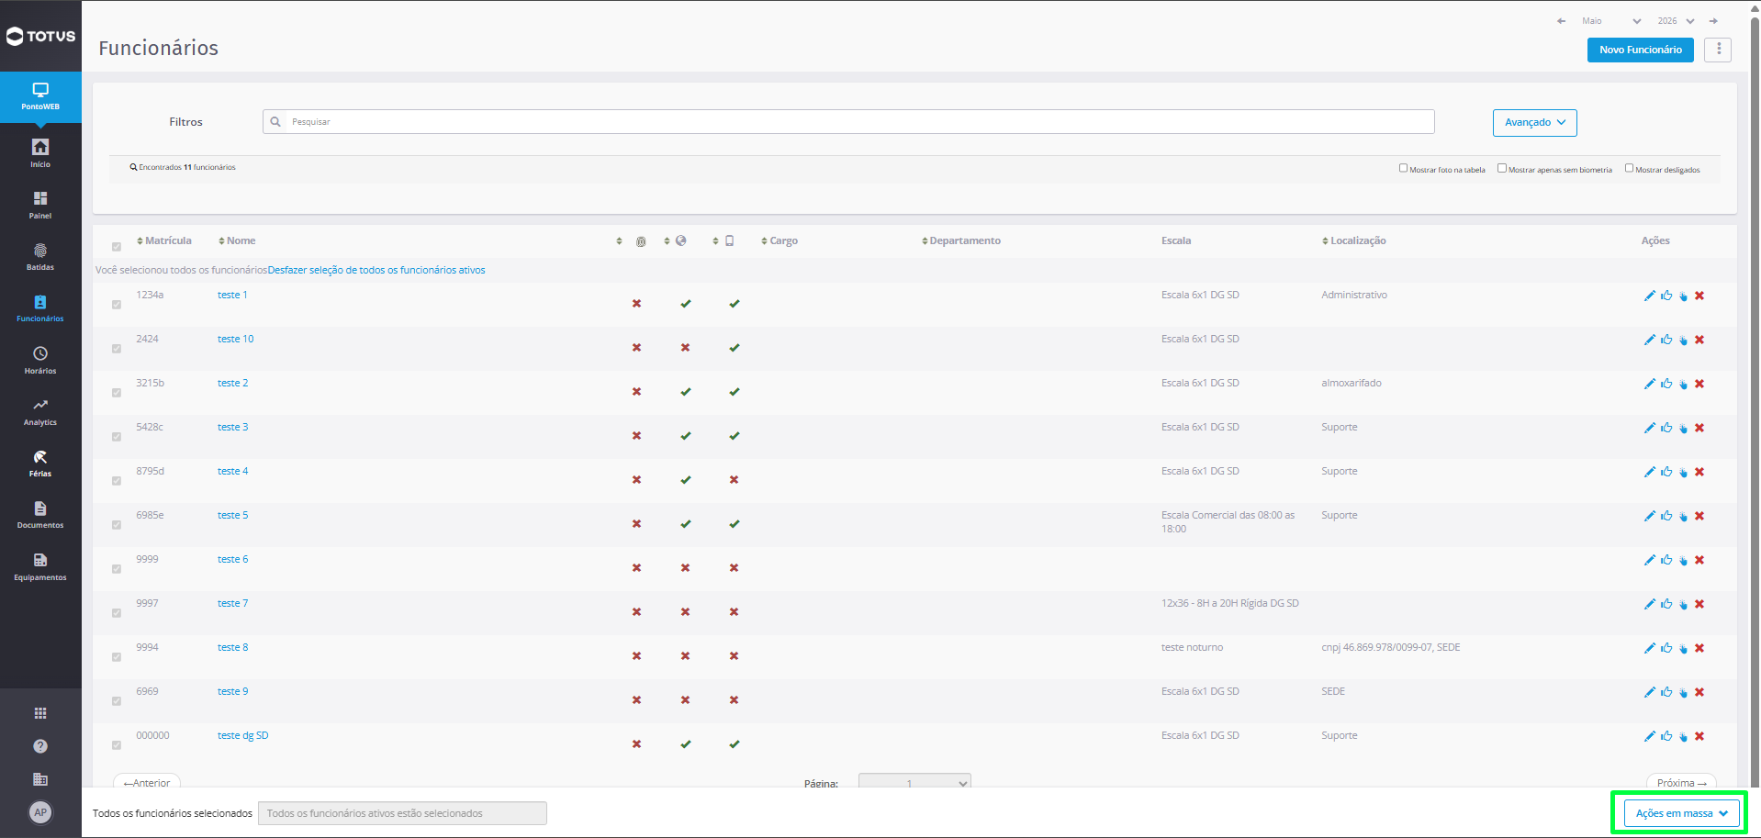Click the pencil edit icon for teste 4

(x=1649, y=472)
